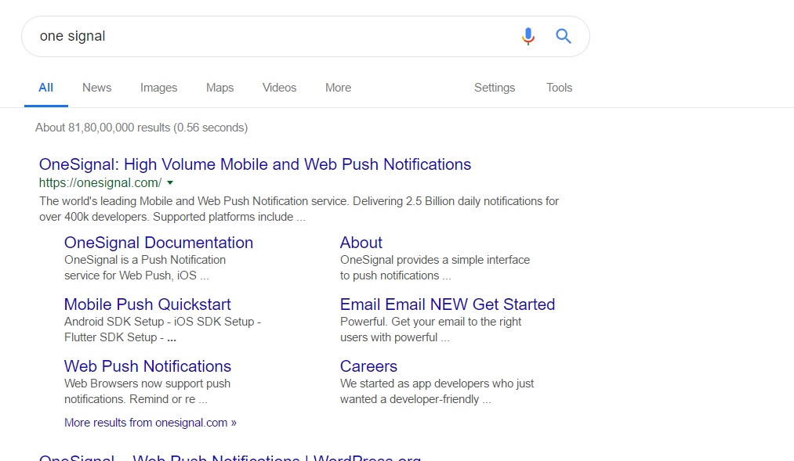Click the About sitelink
The image size is (794, 461).
(361, 243)
